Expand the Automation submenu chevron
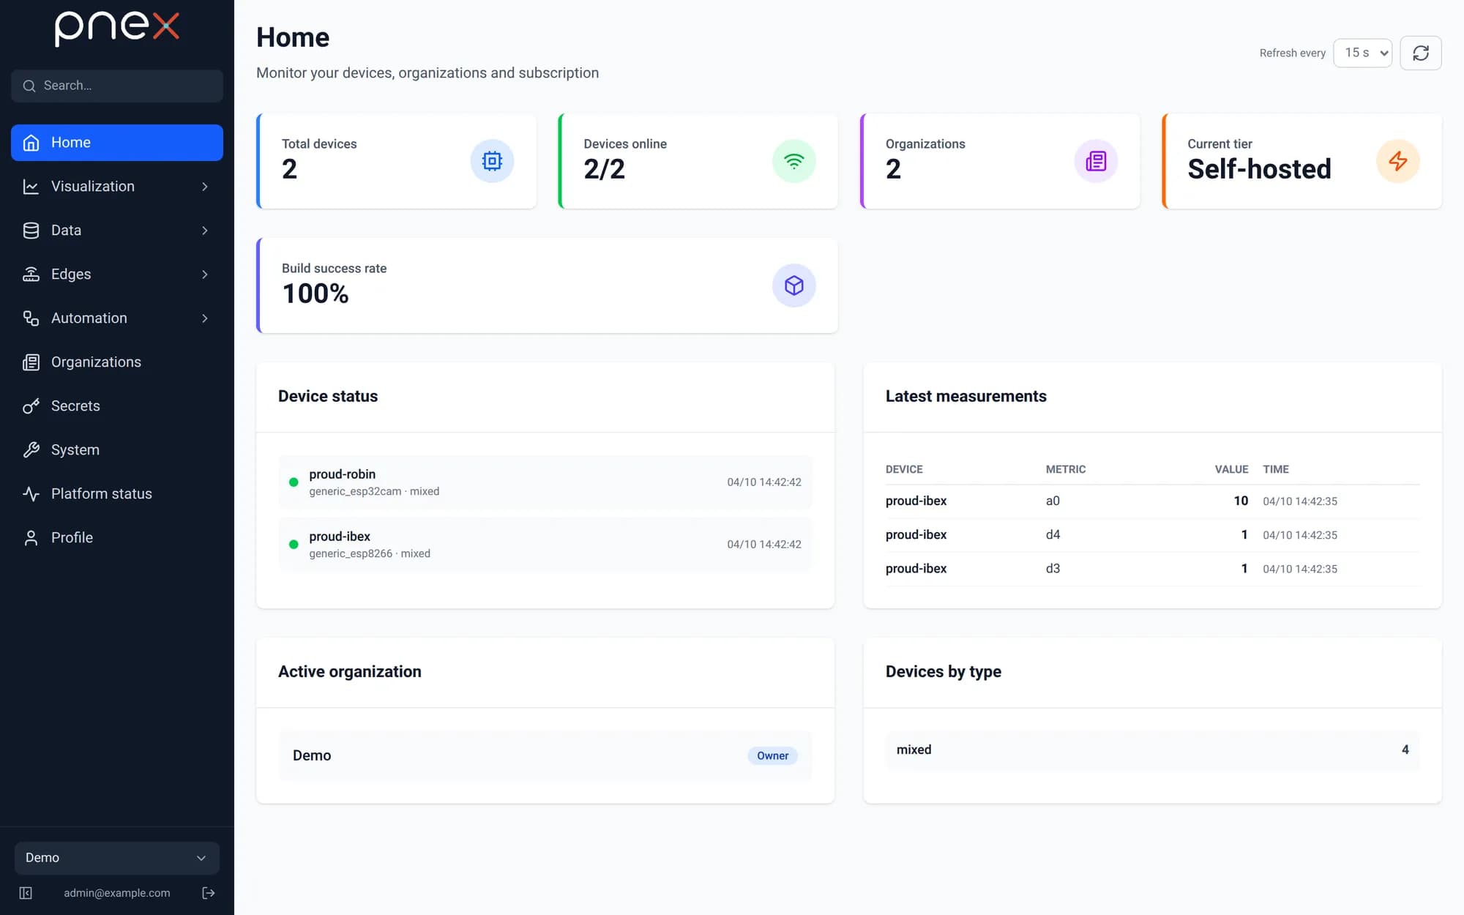This screenshot has height=915, width=1464. click(x=205, y=318)
